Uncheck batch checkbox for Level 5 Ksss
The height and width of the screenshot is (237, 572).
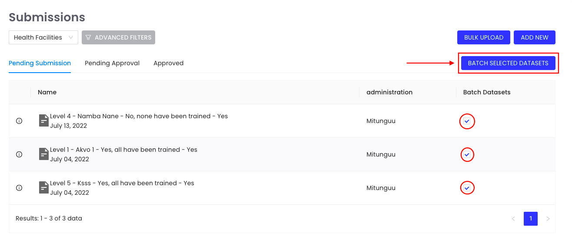[x=467, y=188]
